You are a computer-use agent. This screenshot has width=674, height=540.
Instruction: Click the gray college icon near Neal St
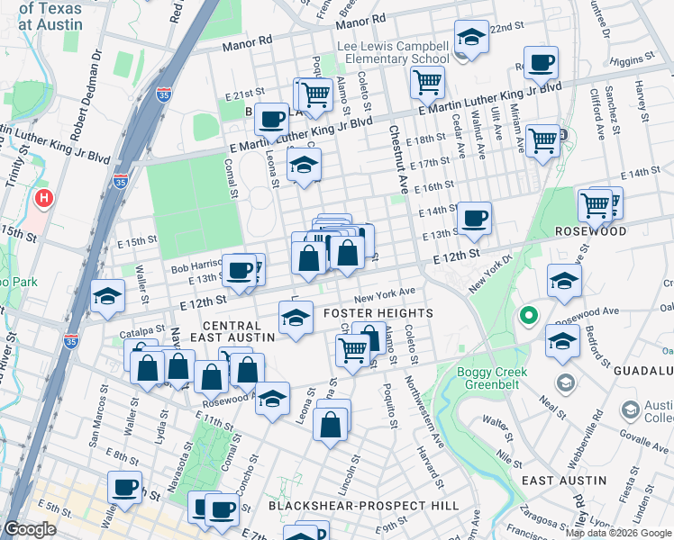[x=566, y=382]
